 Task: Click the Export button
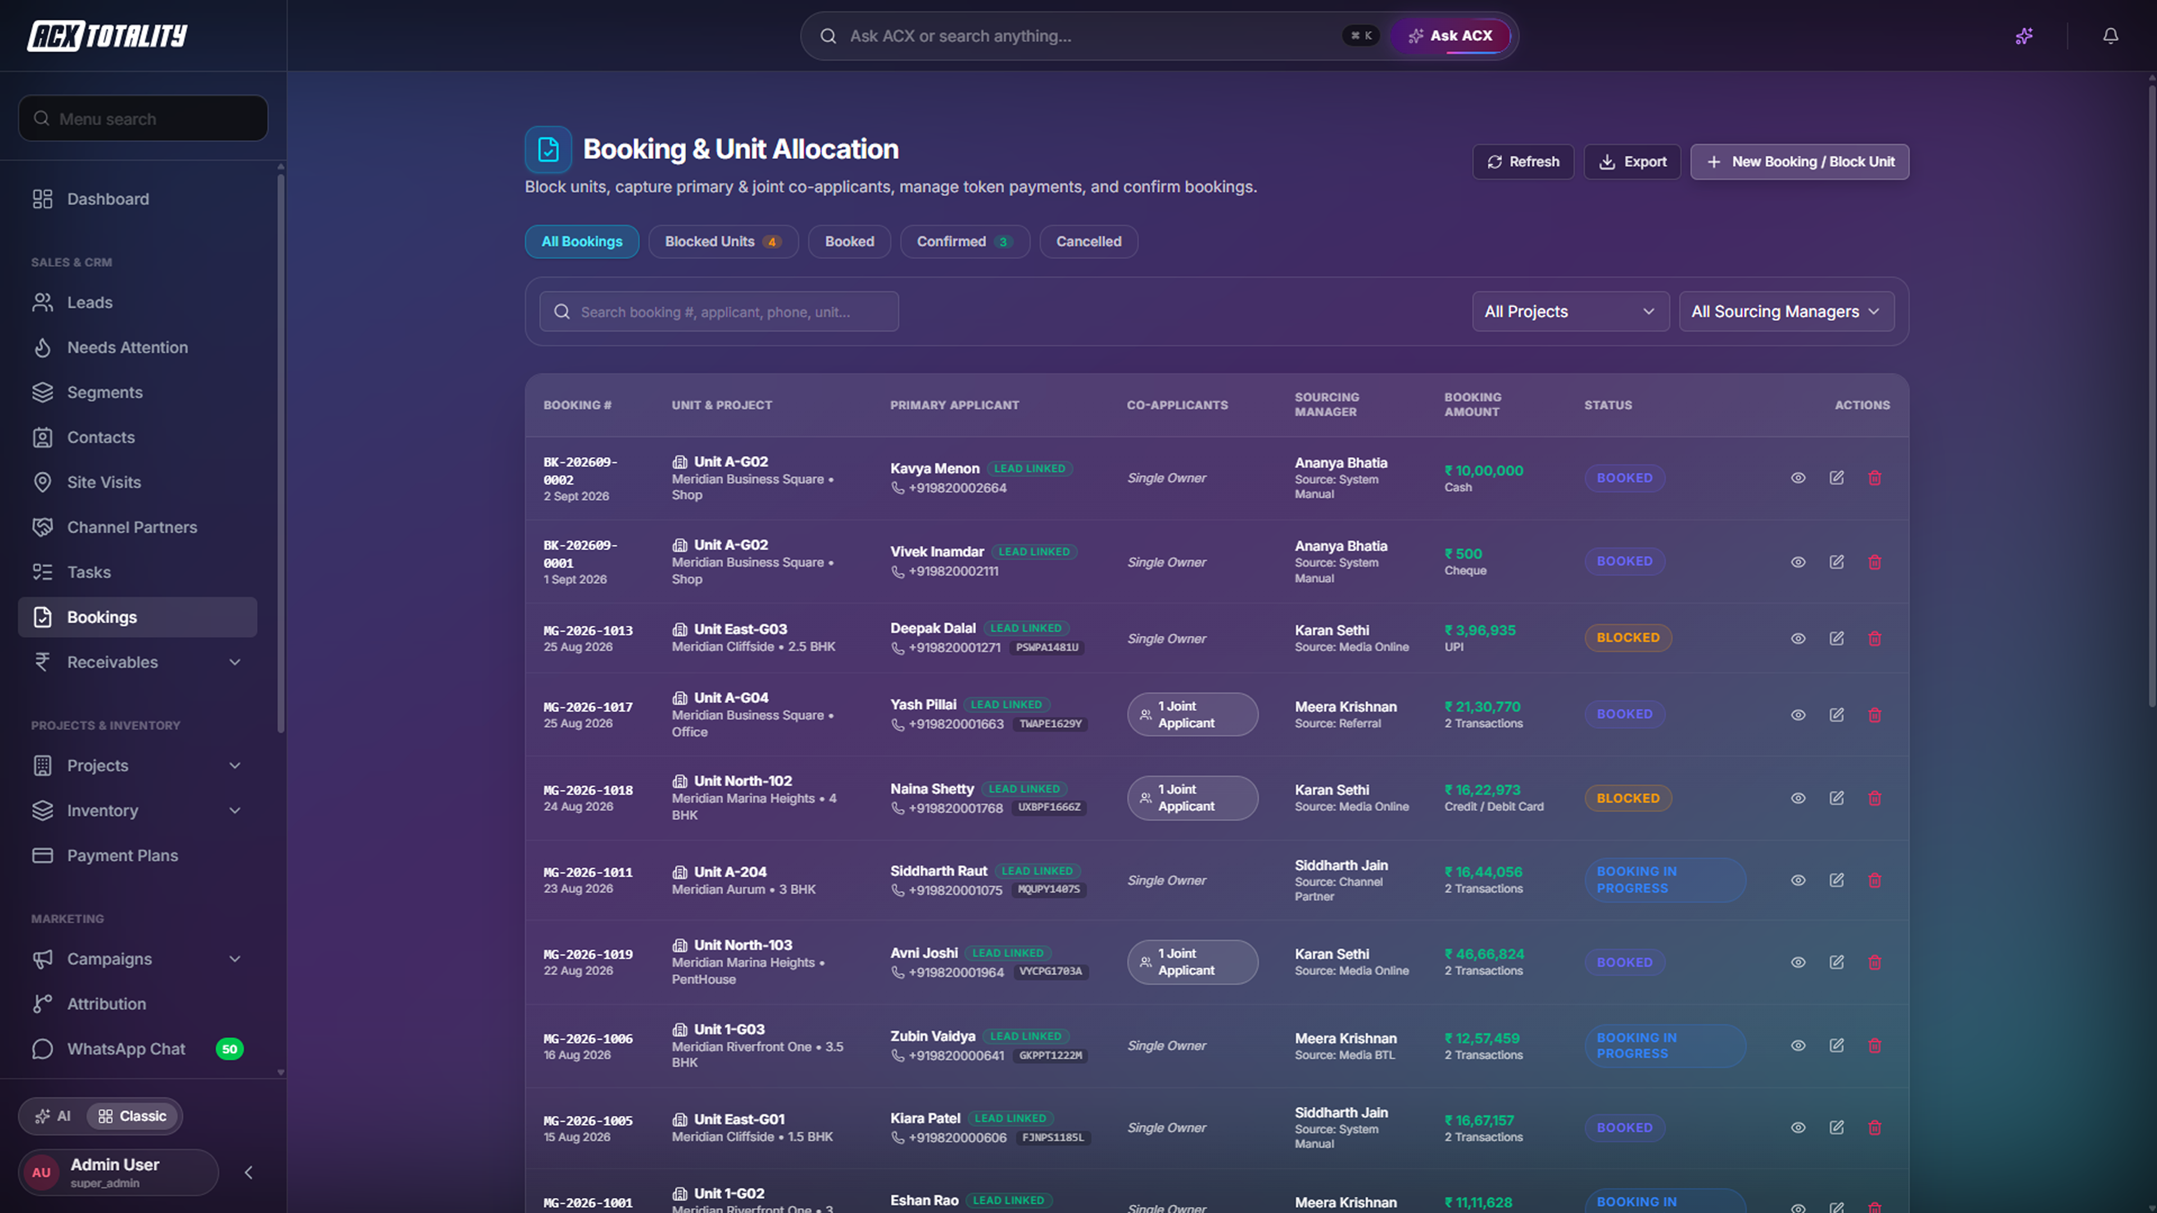coord(1632,162)
